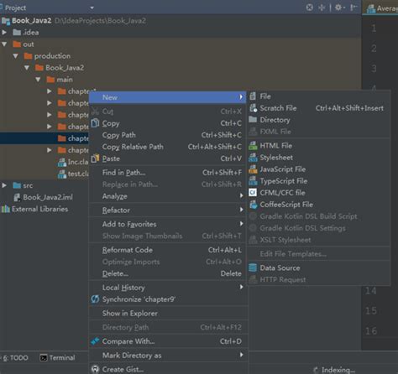Click the Indexing status indicator
The height and width of the screenshot is (374, 398).
[x=334, y=370]
